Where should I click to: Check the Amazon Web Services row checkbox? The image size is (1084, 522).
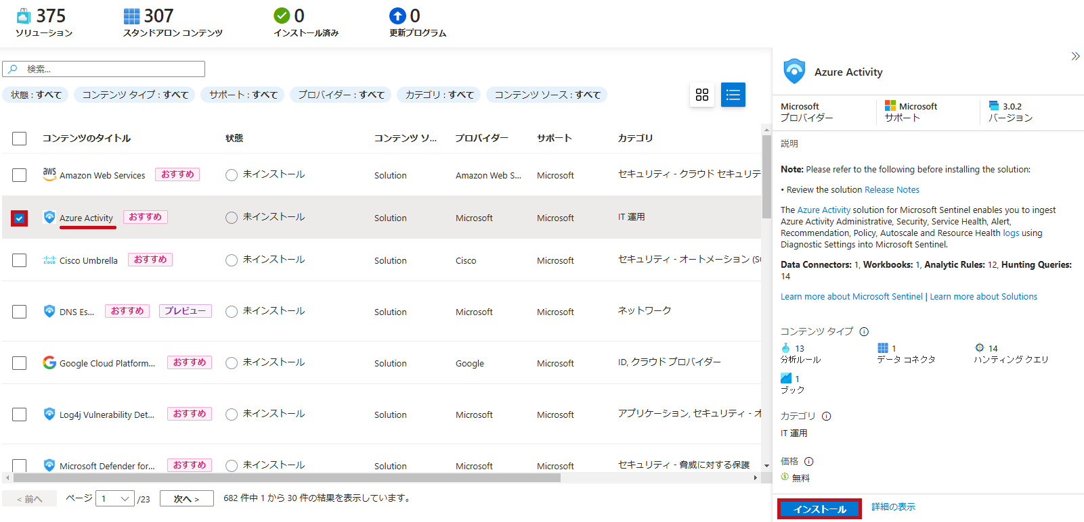click(19, 175)
